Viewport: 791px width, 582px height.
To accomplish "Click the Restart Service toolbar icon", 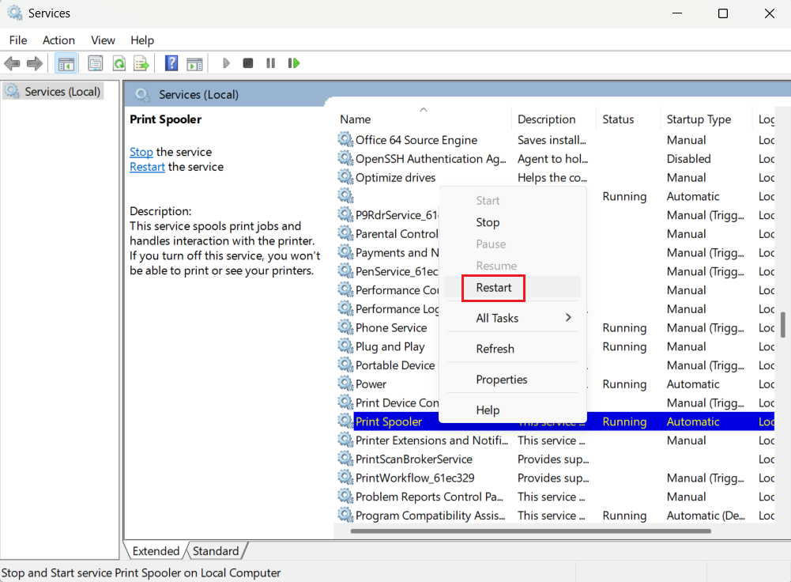I will click(294, 63).
